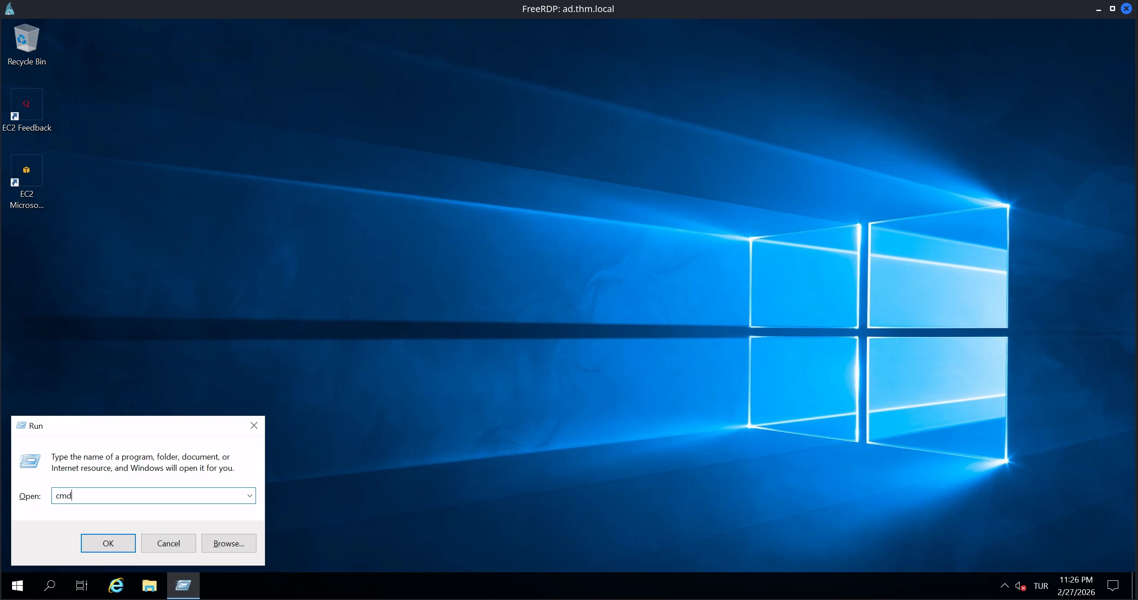Click the Run taskbar button
The image size is (1138, 600).
(x=183, y=586)
